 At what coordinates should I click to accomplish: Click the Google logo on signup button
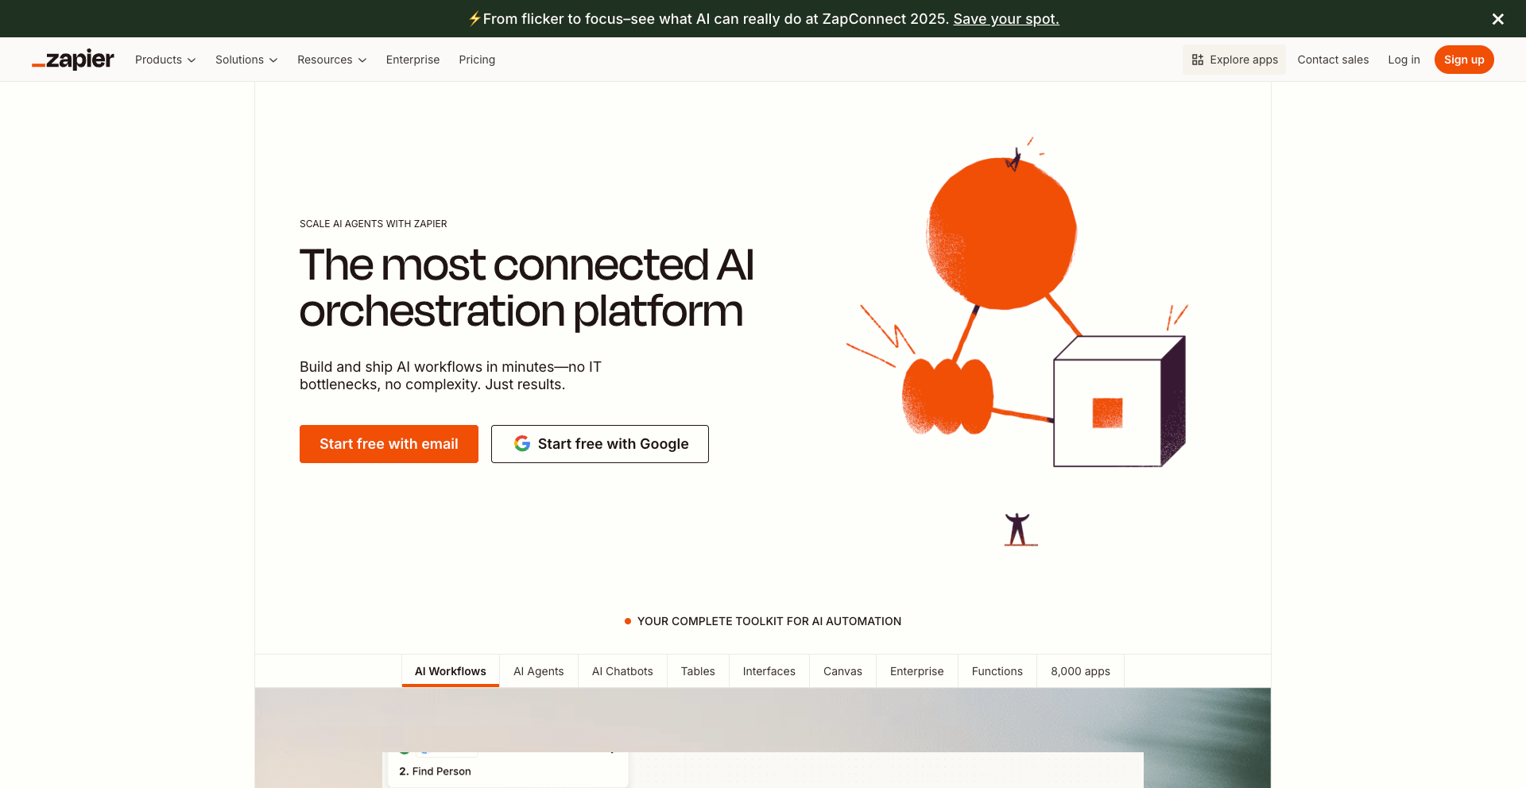(x=522, y=444)
